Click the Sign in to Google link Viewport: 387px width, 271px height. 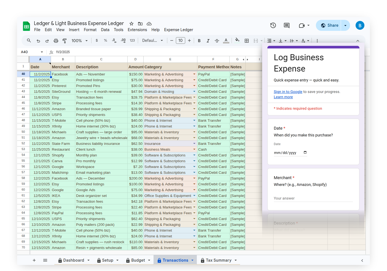click(288, 92)
